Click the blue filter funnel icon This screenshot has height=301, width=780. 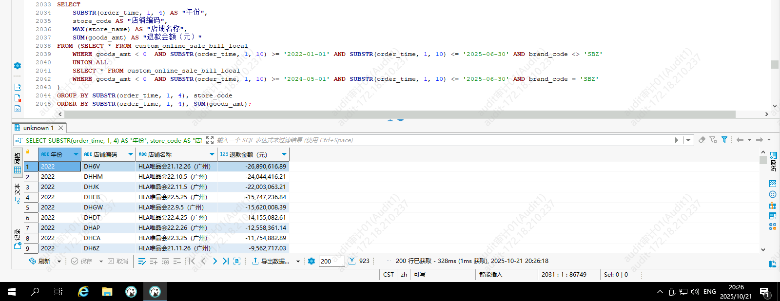point(724,140)
